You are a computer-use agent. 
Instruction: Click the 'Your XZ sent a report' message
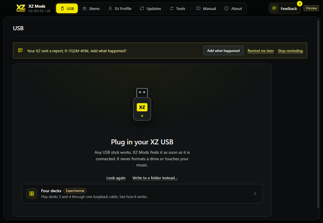77,51
